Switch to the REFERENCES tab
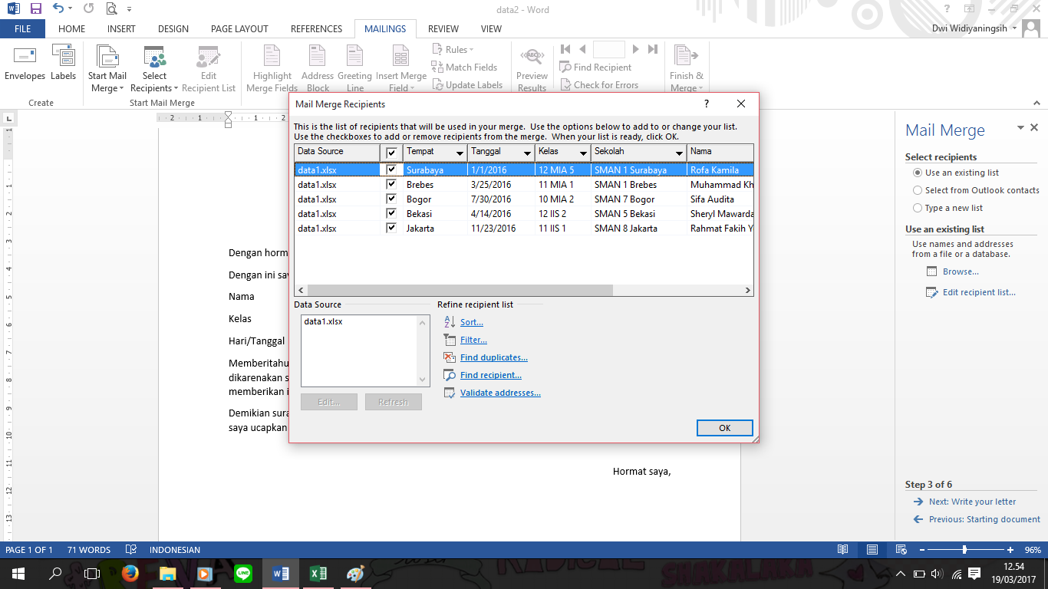 tap(316, 29)
